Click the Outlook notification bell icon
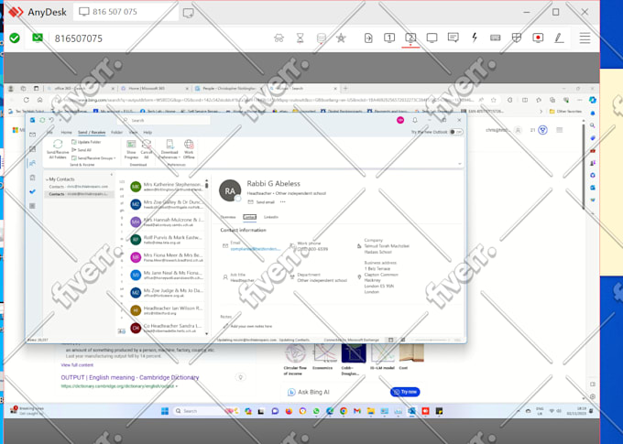623x444 pixels. [415, 120]
